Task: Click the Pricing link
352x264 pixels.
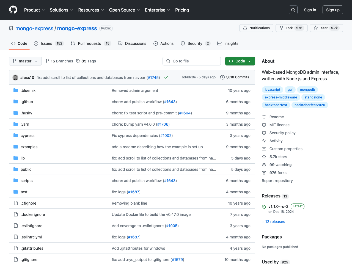Action: pos(182,10)
